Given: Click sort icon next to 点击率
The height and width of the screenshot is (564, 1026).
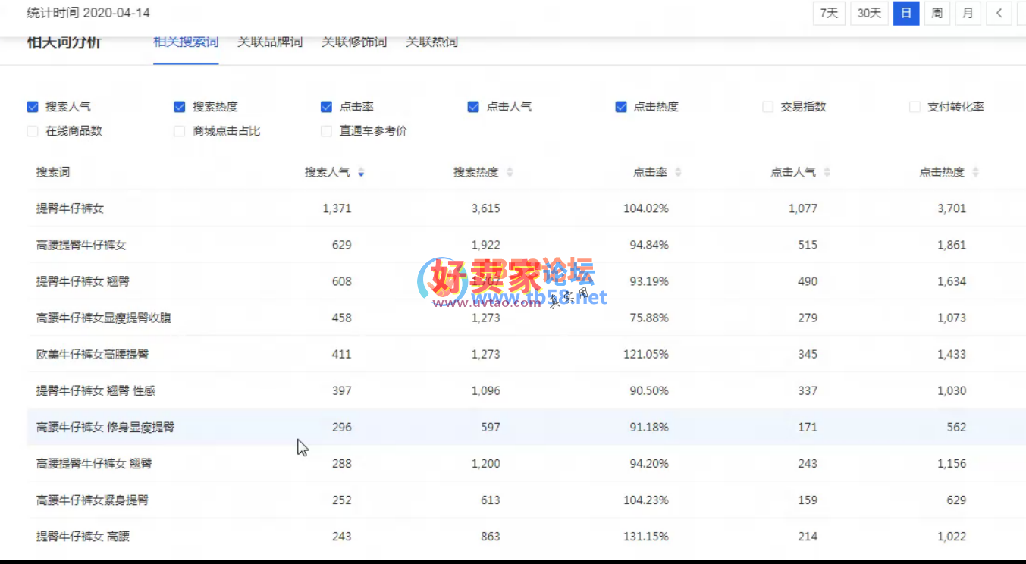Looking at the screenshot, I should 678,173.
